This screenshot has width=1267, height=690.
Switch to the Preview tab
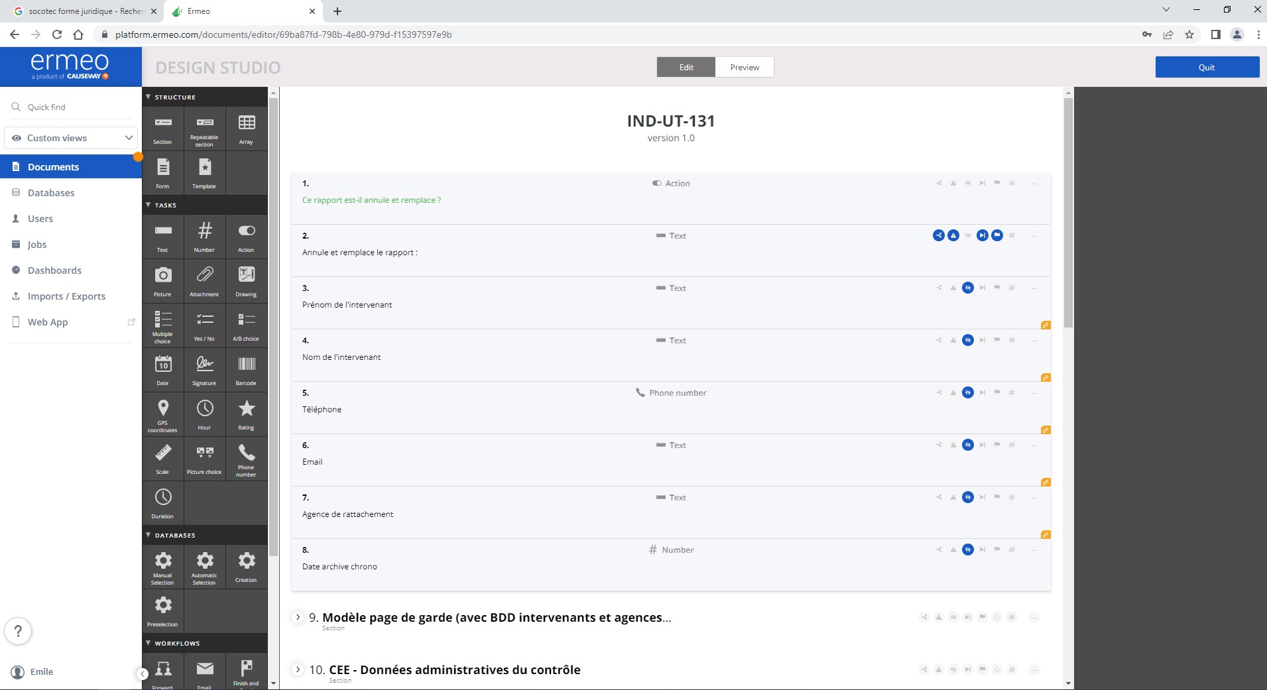744,67
